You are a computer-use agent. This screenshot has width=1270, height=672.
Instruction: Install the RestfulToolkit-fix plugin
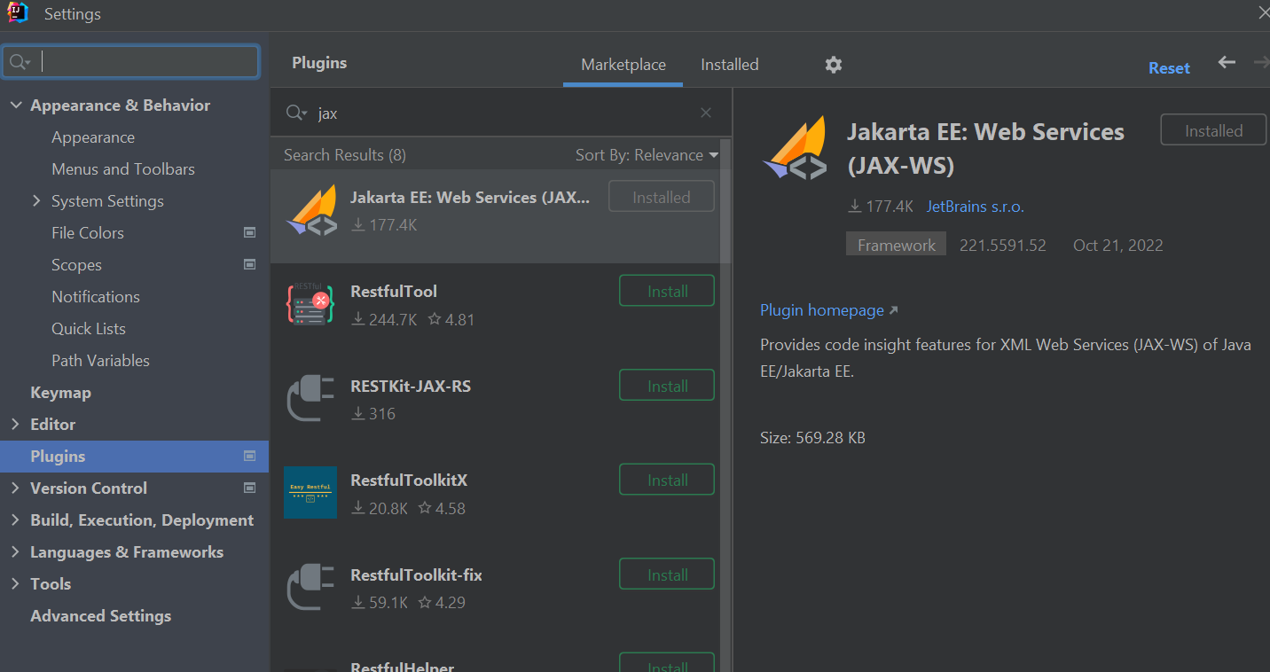667,574
